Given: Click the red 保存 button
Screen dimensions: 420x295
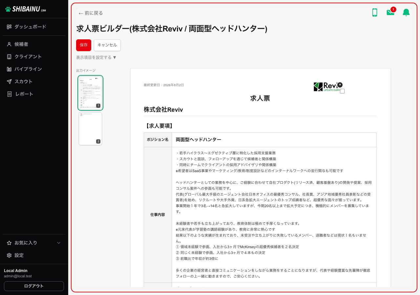Looking at the screenshot, I should 84,45.
